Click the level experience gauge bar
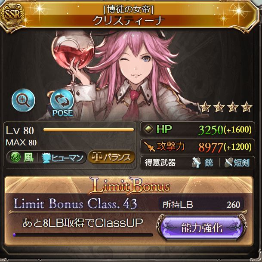 pyautogui.click(x=89, y=129)
